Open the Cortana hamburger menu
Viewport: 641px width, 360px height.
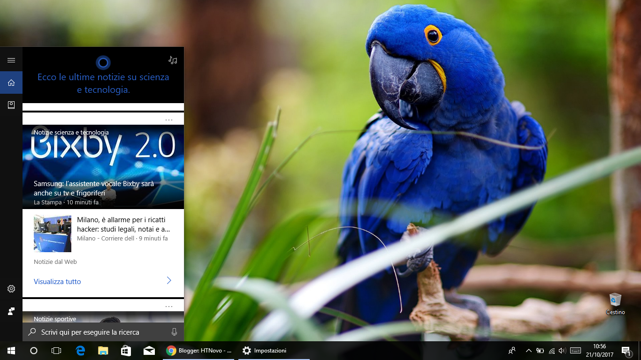click(x=11, y=60)
